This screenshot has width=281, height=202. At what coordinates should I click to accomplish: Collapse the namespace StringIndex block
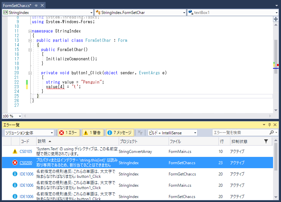[x=30, y=31]
